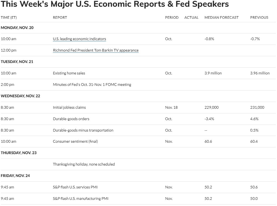This screenshot has height=206, width=277.
Task: Click the REPORT column header
Action: pyautogui.click(x=60, y=17)
